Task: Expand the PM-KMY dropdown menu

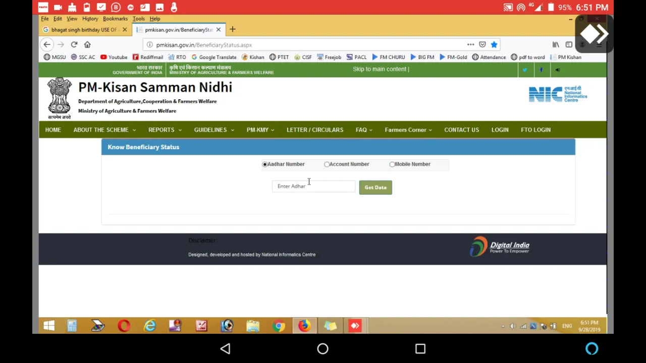Action: 260,130
